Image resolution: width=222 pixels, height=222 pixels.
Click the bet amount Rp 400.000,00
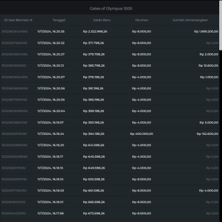click(x=142, y=134)
